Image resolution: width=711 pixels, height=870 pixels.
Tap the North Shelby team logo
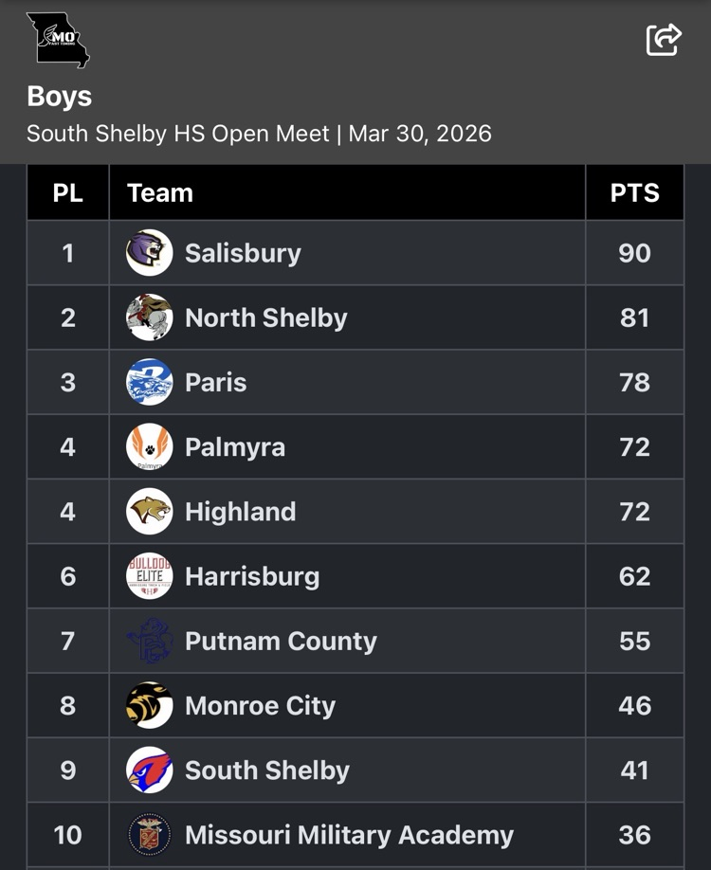click(x=150, y=317)
